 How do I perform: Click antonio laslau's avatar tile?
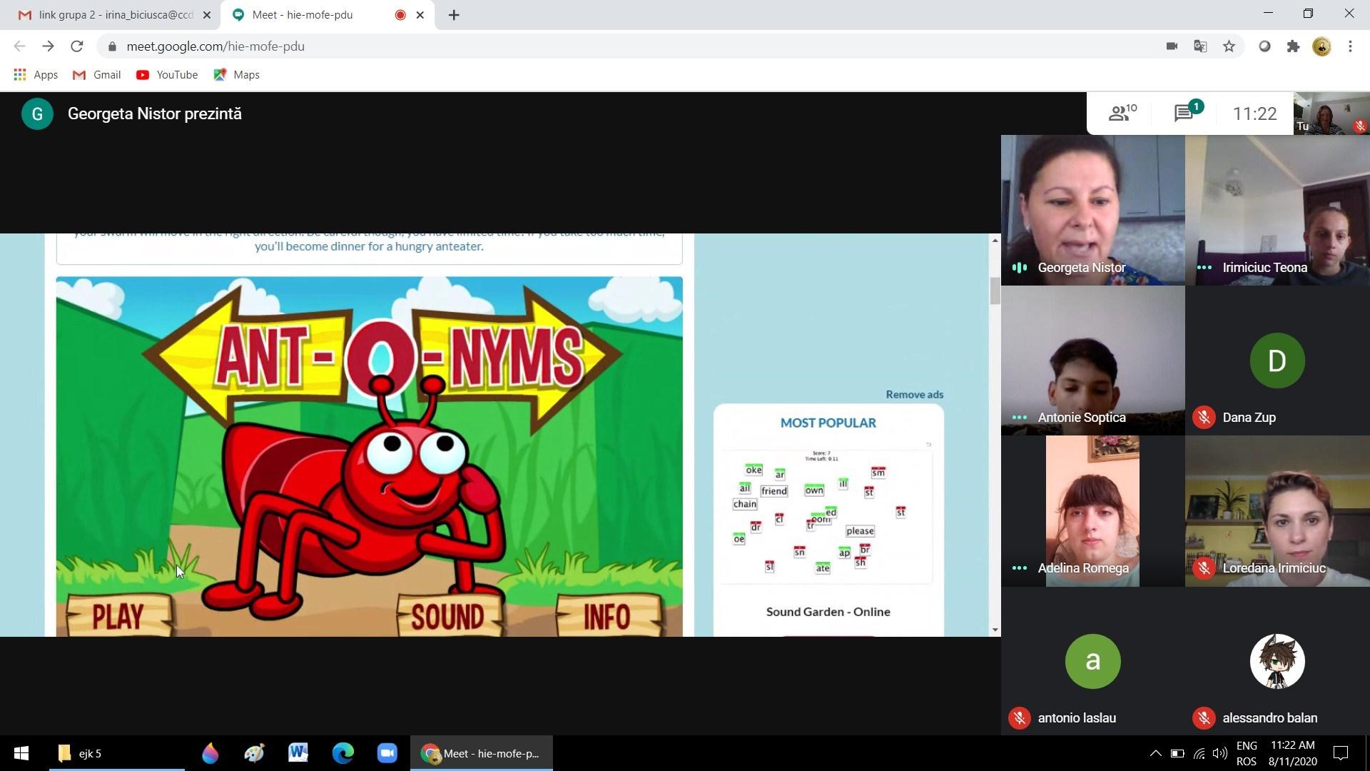1092,661
